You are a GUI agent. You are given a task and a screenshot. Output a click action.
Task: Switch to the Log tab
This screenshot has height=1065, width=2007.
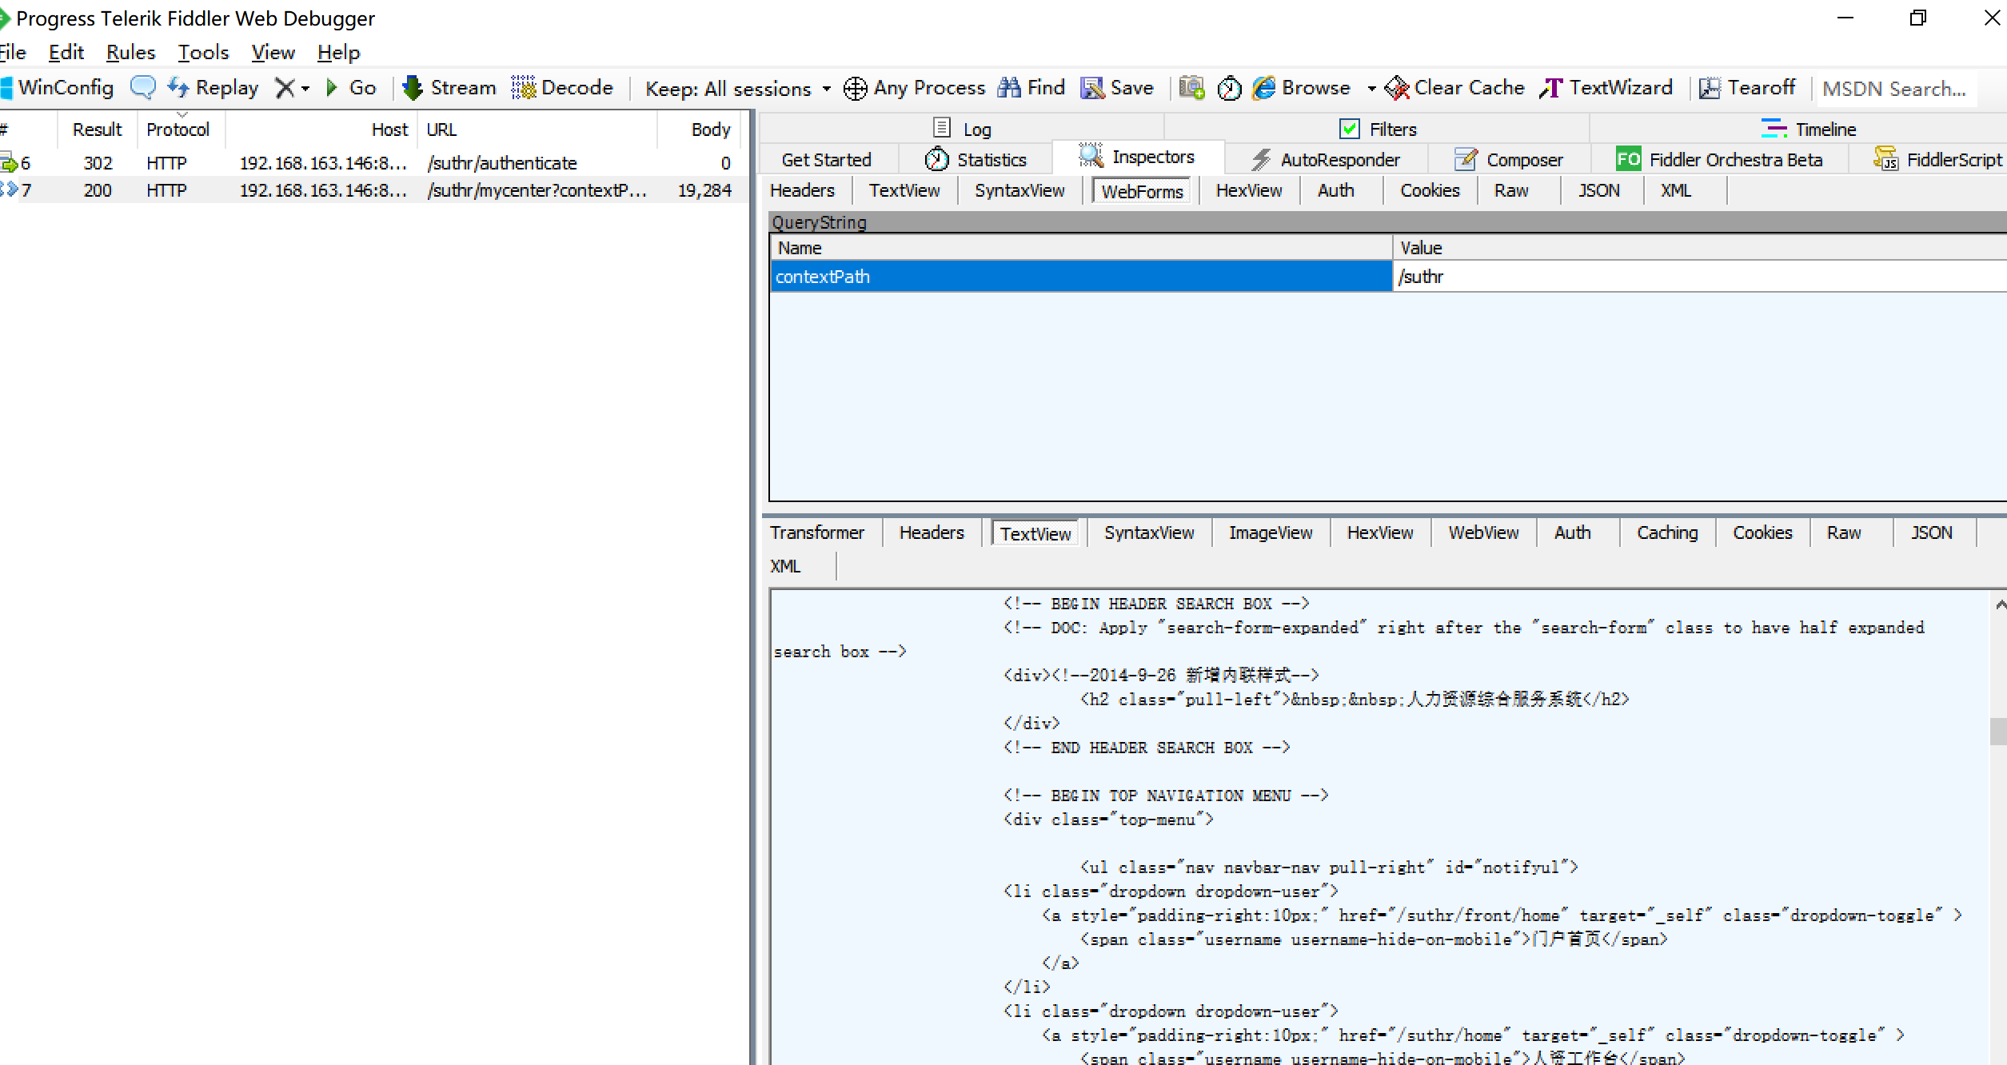[x=962, y=129]
